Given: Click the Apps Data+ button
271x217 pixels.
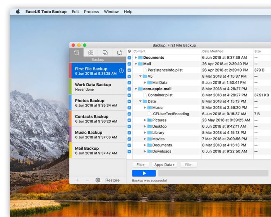Looking at the screenshot, I should click(165, 165).
